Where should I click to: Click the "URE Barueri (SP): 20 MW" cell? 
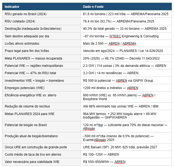tap(120, 147)
